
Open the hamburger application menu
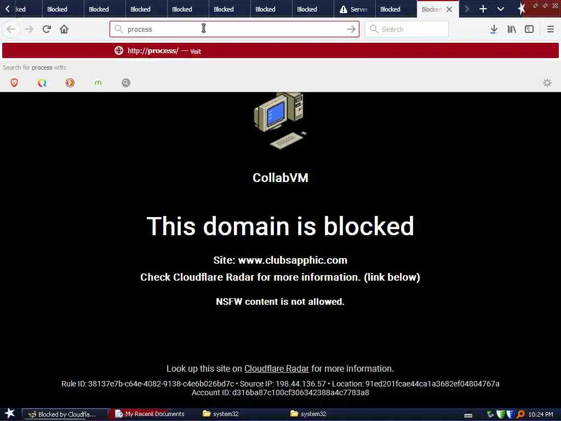tap(550, 29)
